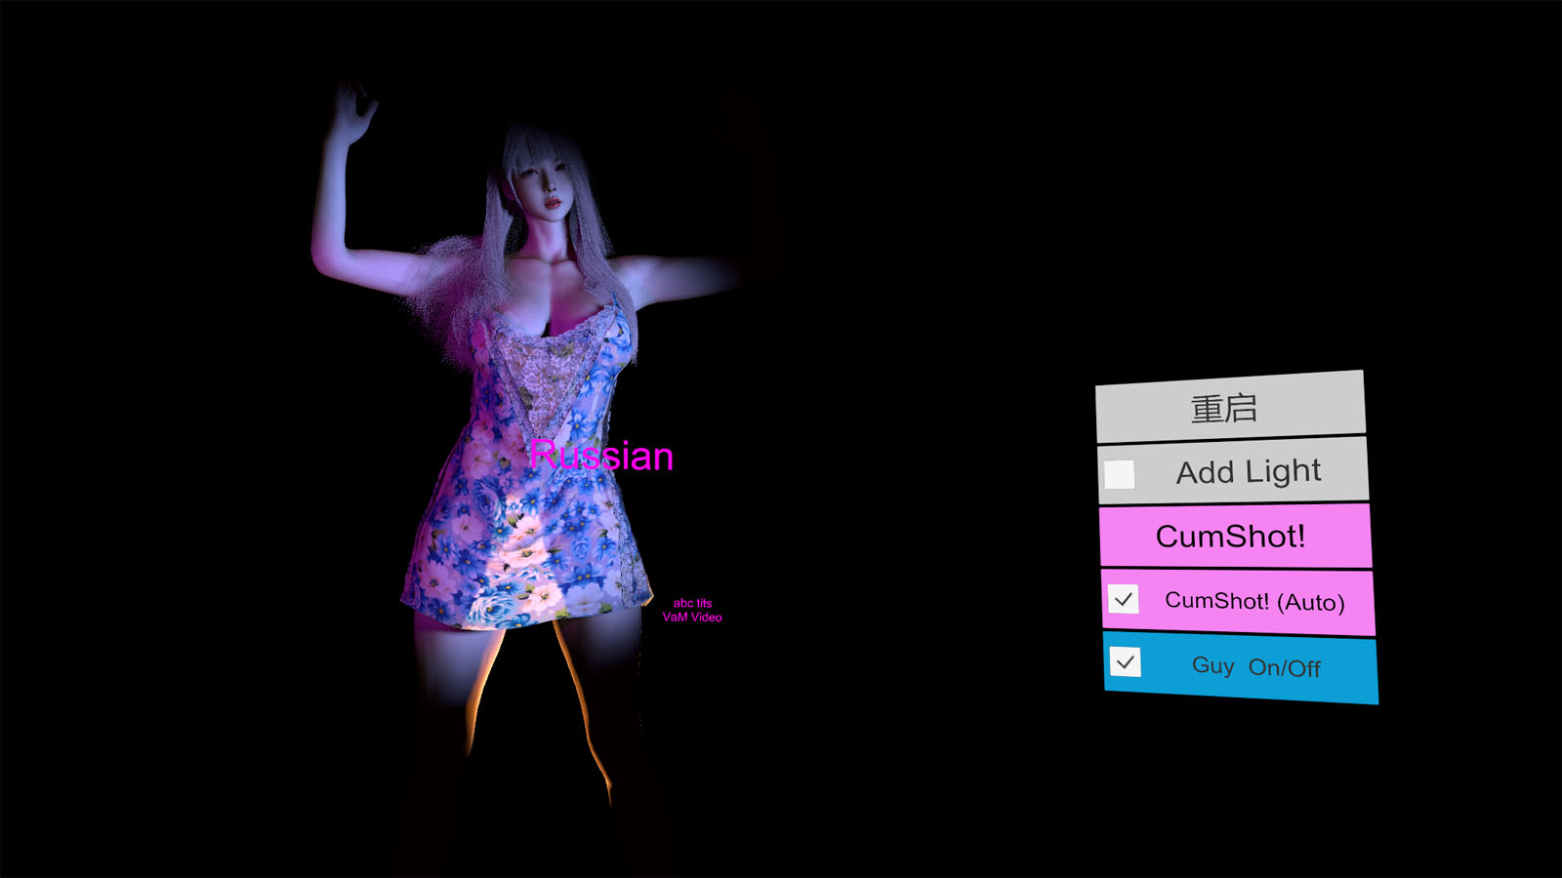Click the magenta Russian text label

click(x=601, y=457)
